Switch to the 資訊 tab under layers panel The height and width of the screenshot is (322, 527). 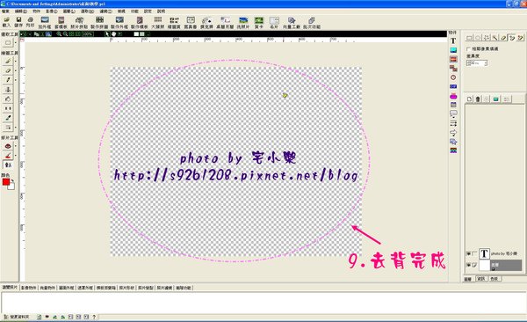click(481, 279)
